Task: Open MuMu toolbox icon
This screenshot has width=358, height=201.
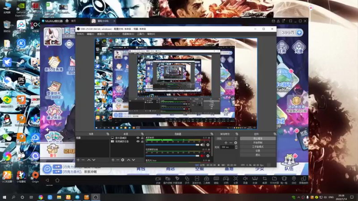Action: (206, 180)
